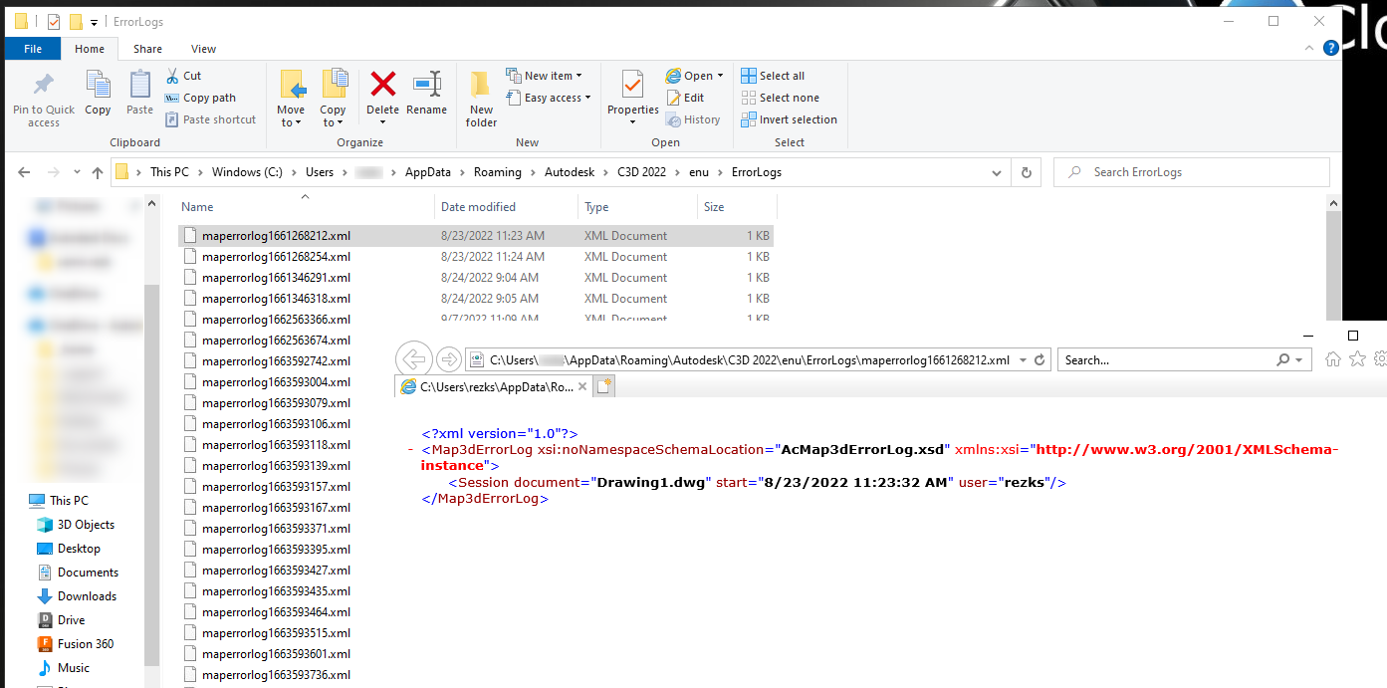1387x688 pixels.
Task: Expand the address bar folder history dropdown
Action: [996, 171]
